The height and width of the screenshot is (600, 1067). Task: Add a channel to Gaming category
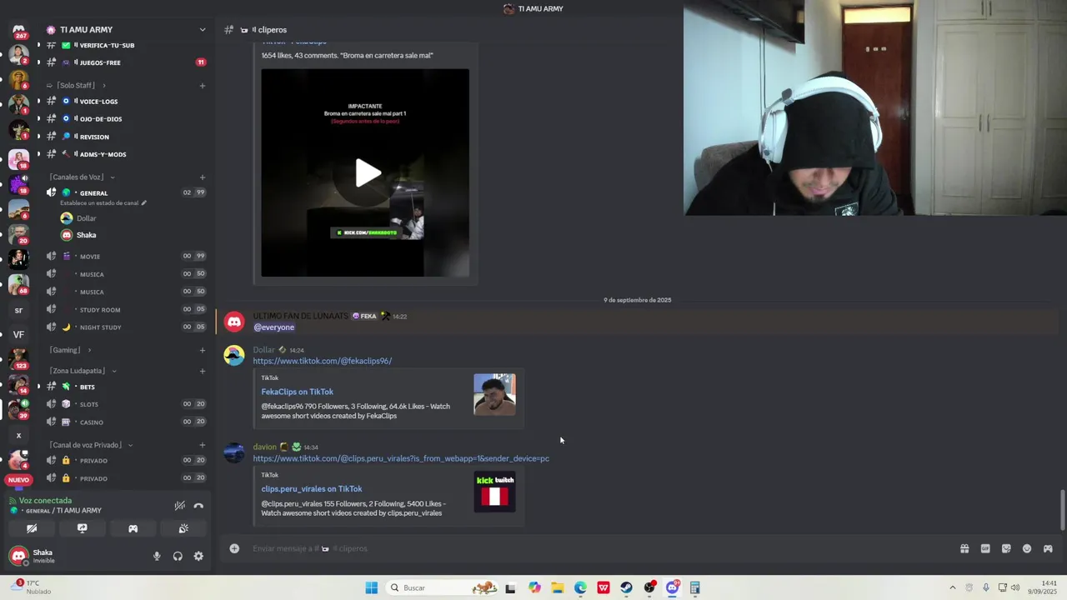click(202, 350)
